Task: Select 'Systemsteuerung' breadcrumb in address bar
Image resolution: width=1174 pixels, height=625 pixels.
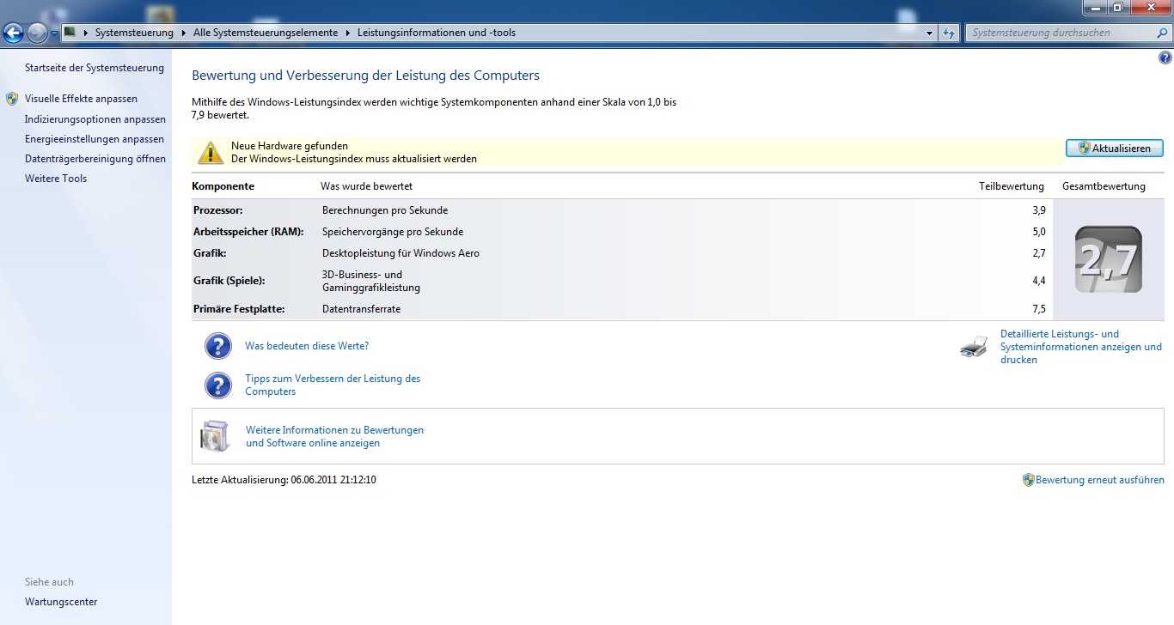Action: pyautogui.click(x=134, y=33)
